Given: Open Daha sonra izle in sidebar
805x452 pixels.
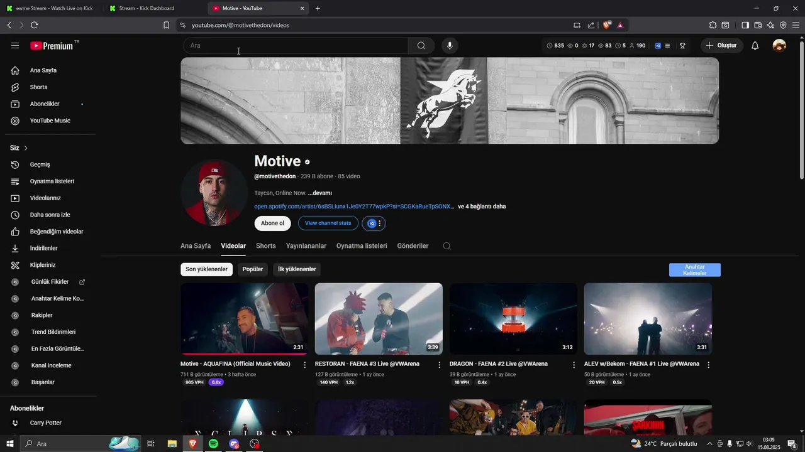Looking at the screenshot, I should click(49, 215).
